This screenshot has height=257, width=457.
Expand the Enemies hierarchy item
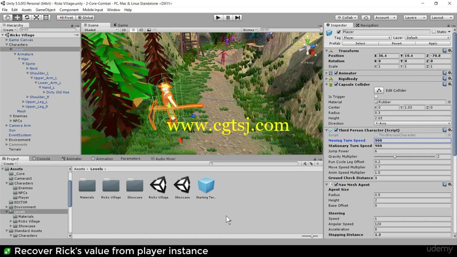tap(11, 116)
